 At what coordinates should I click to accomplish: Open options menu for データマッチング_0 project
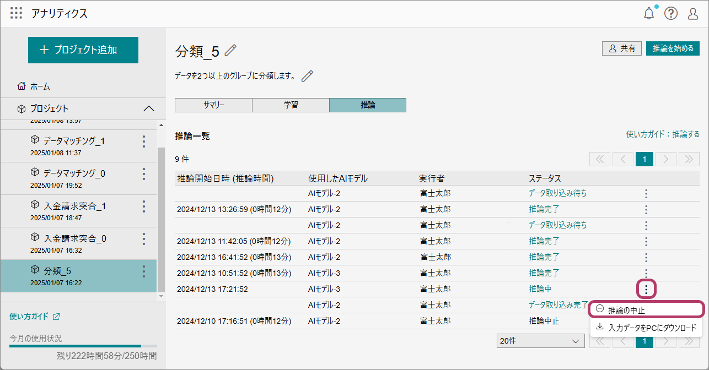[144, 174]
